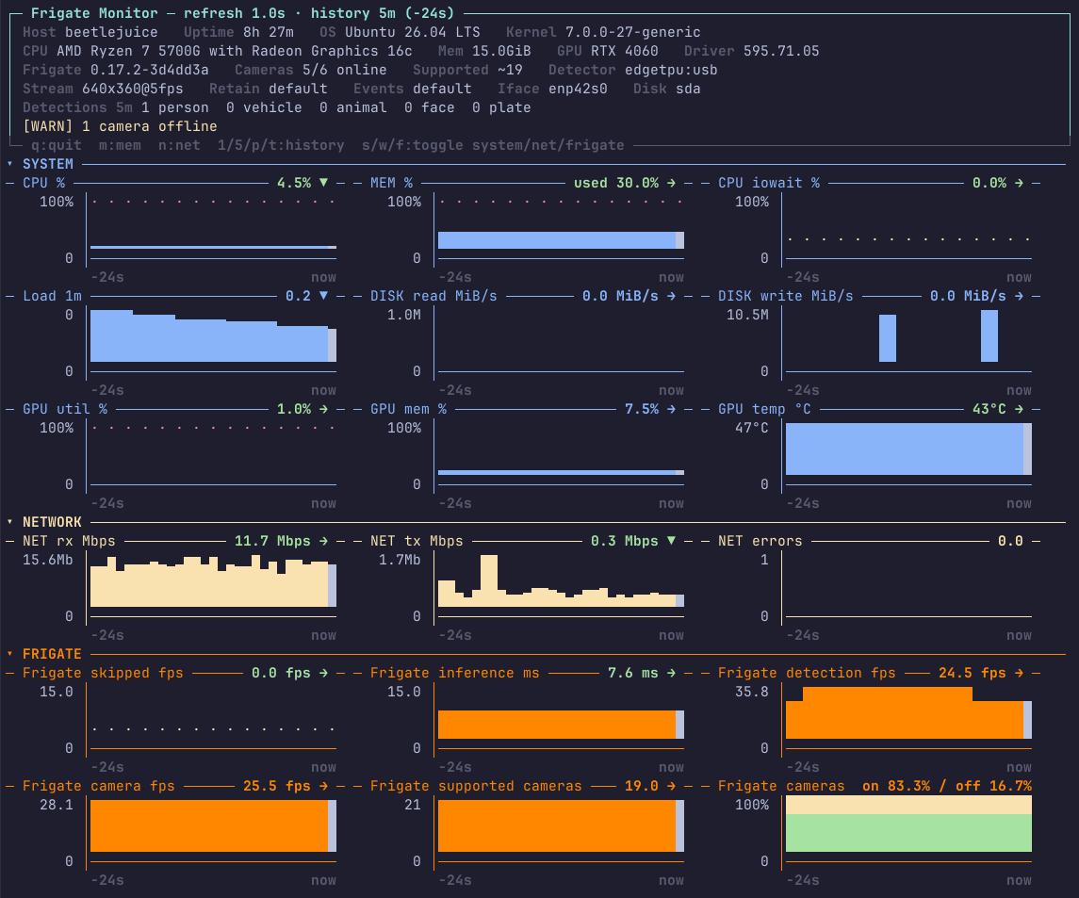The image size is (1079, 898).
Task: Click the 'used 30.0%' memory value
Action: [x=616, y=183]
